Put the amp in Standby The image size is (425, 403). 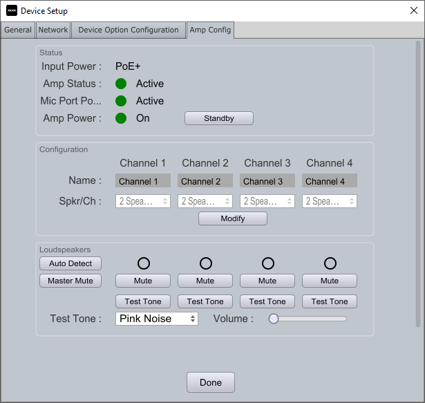coord(219,118)
